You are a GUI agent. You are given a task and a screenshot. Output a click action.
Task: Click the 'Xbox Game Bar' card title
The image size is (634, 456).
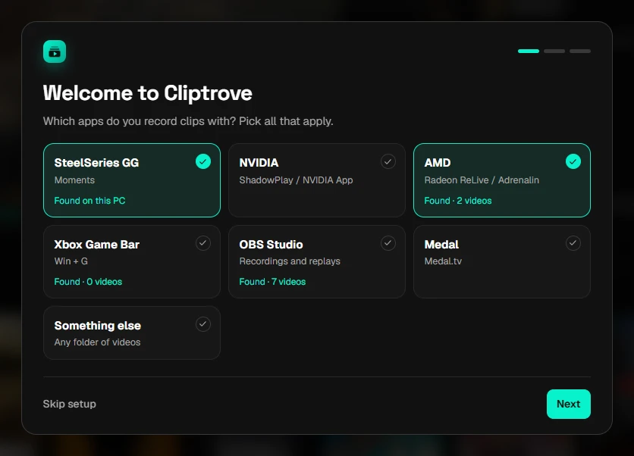click(96, 245)
